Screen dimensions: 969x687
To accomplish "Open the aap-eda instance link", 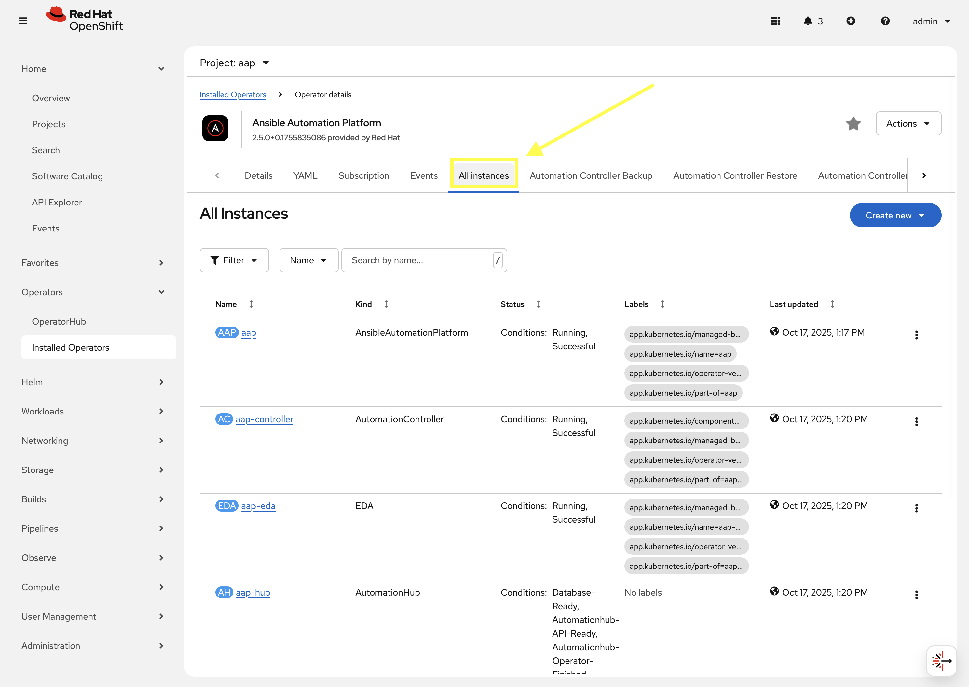I will [258, 506].
